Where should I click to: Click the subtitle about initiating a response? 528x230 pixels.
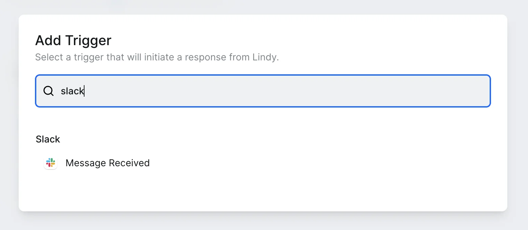click(157, 57)
